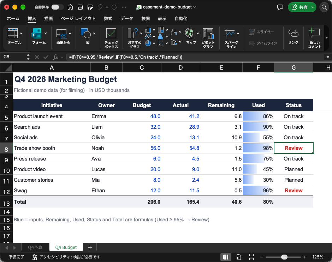Insert a hierarchy treemap chart icon
The width and height of the screenshot is (332, 262).
click(x=161, y=30)
